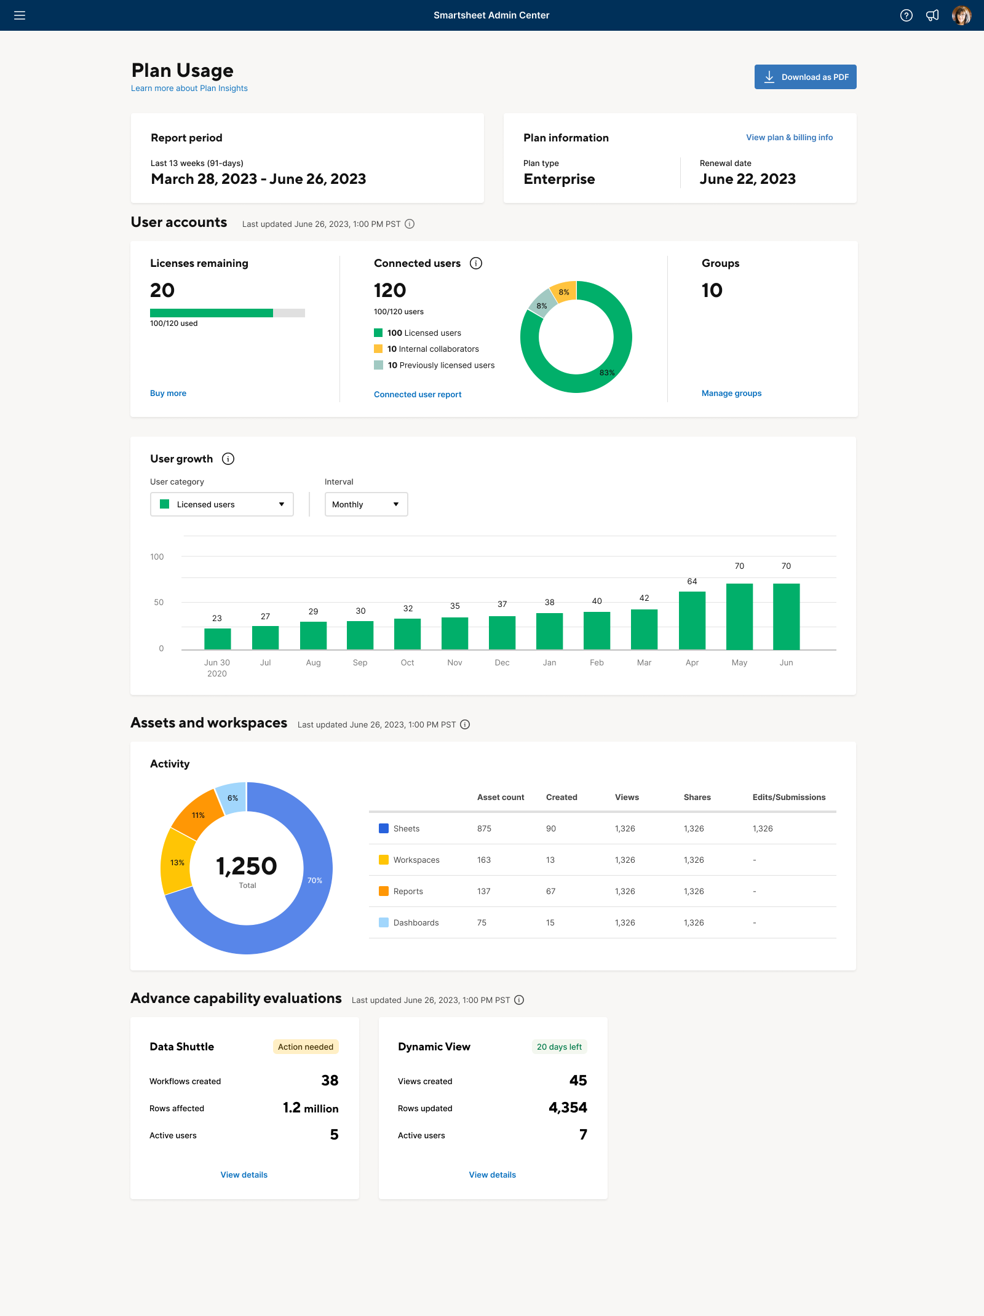Screen dimensions: 984x1316
Task: Expand the Licensed users category dropdown
Action: 221,504
